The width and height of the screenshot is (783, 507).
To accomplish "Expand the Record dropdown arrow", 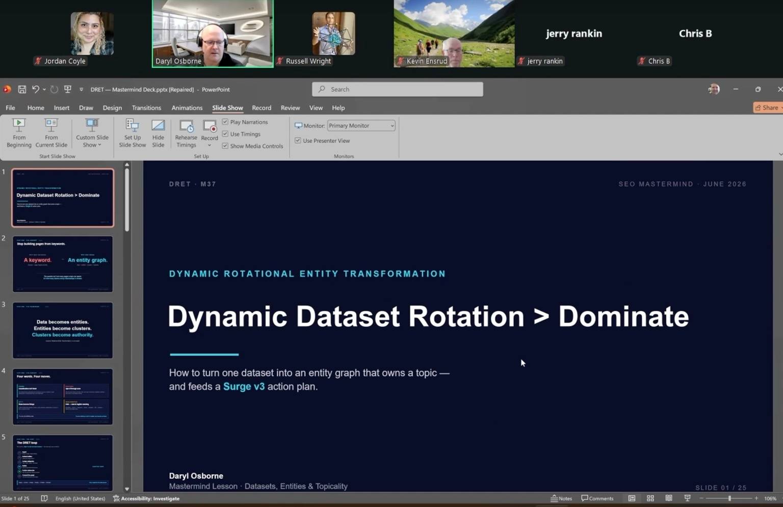I will pyautogui.click(x=210, y=145).
